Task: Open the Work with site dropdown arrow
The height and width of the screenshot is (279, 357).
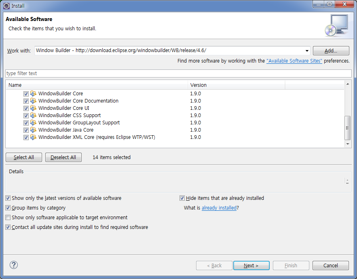Action: coord(307,51)
